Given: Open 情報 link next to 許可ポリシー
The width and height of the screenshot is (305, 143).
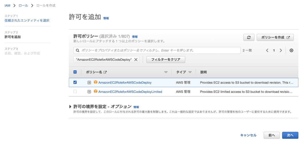Looking at the screenshot, I should [x=135, y=37].
